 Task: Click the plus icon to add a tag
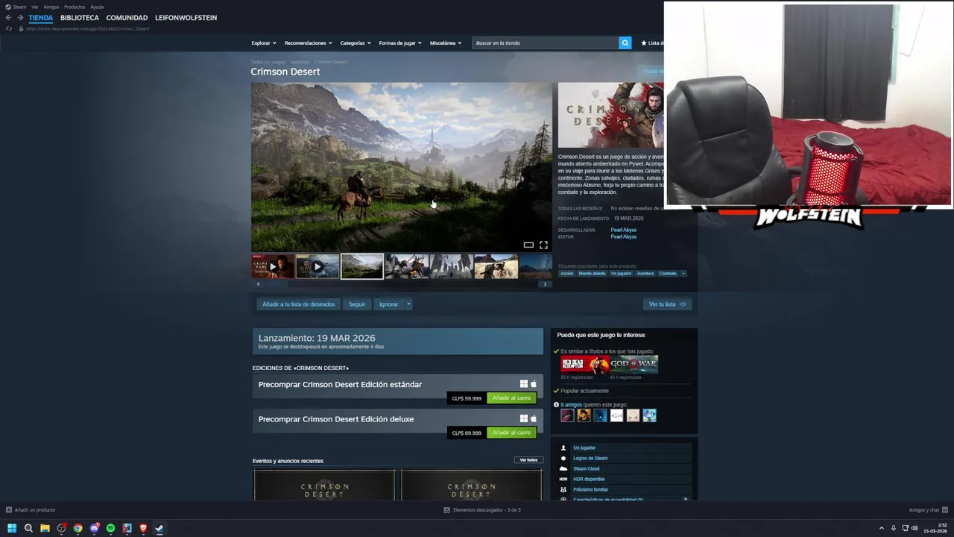(683, 274)
